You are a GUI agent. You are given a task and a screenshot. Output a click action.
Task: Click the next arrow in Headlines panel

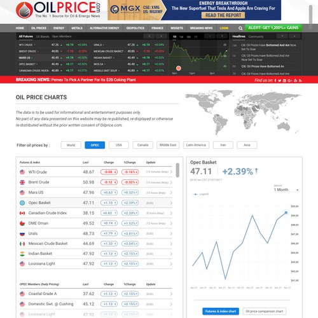click(x=294, y=36)
